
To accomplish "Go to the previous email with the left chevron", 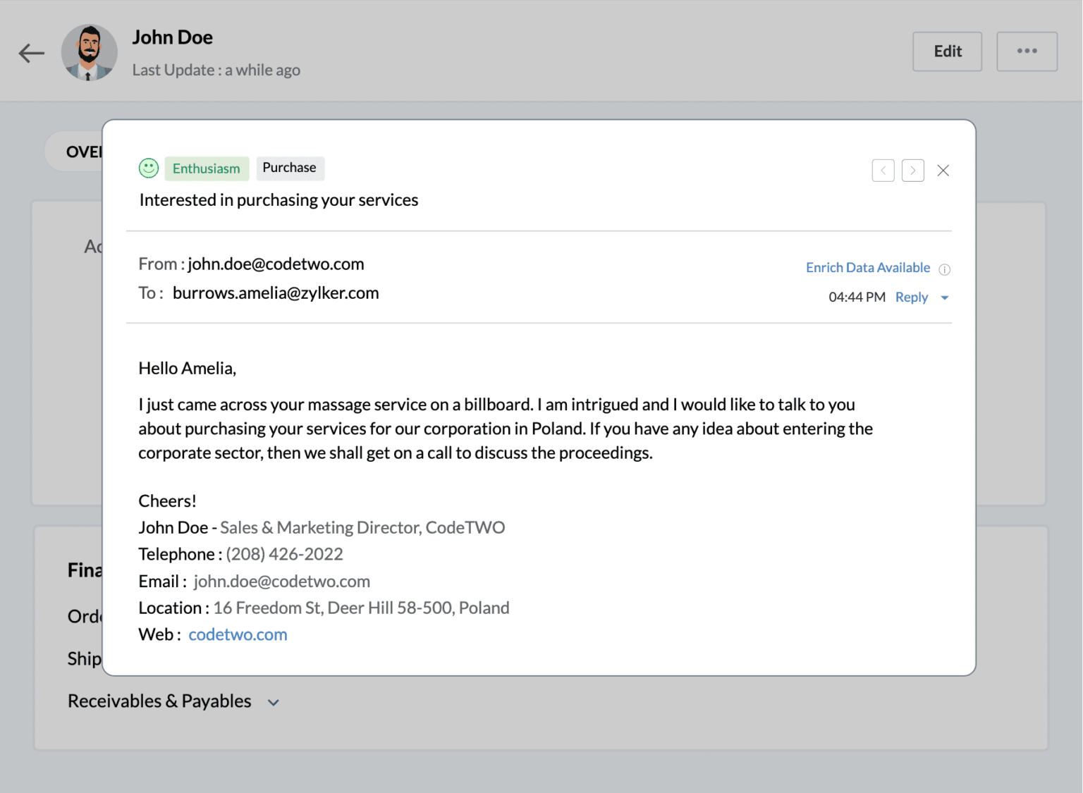I will (x=883, y=170).
